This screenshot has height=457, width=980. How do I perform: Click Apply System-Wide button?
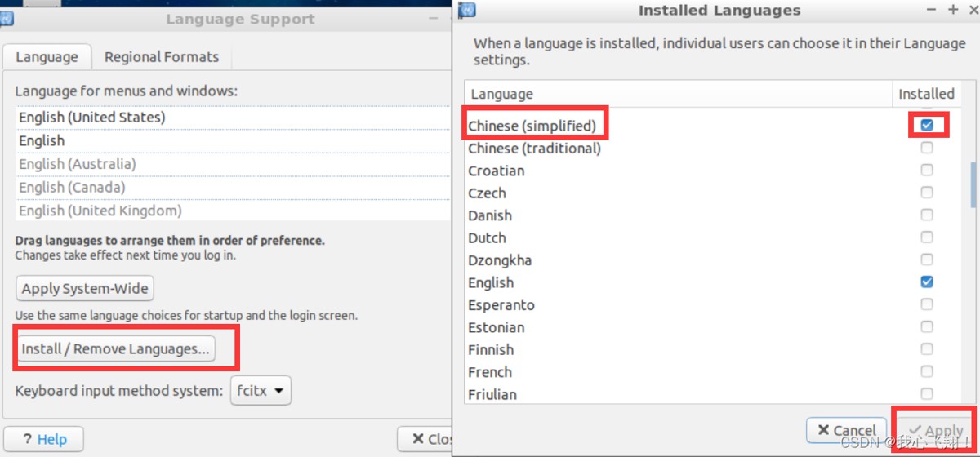(85, 288)
